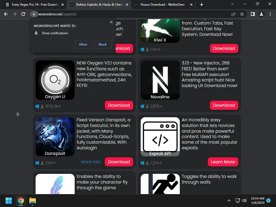Click Novaline 237k+ download count icon
Screen dimensions: 276x207
coord(147,106)
